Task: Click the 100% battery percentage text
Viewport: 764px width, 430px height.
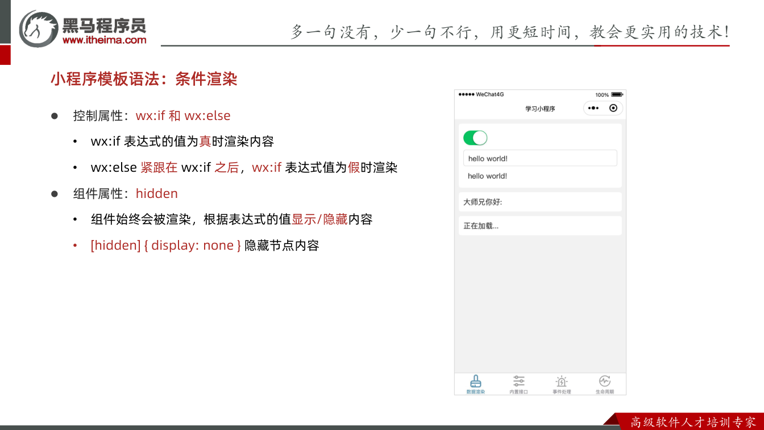Action: point(602,94)
